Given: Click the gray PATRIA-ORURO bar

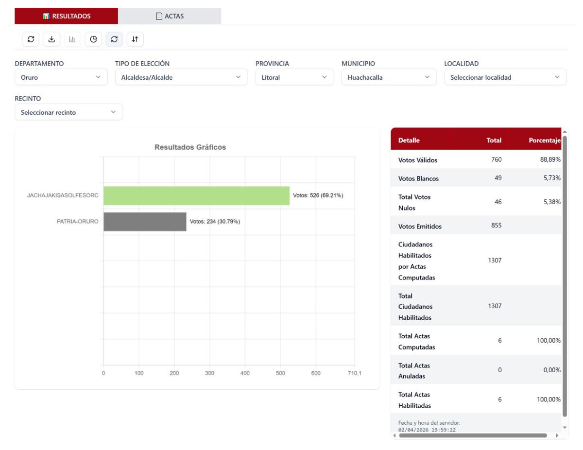Looking at the screenshot, I should coord(145,222).
